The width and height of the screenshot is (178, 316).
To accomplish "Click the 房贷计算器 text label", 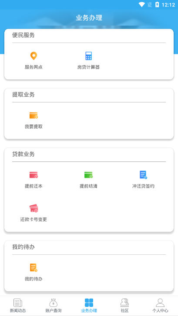I will [88, 67].
